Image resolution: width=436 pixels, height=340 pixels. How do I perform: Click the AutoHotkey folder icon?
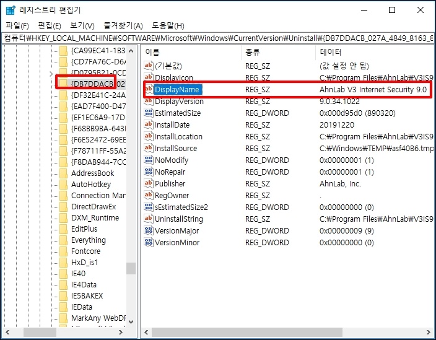tap(63, 185)
